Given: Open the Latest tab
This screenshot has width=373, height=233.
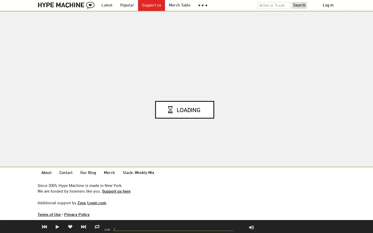Looking at the screenshot, I should coord(107,5).
